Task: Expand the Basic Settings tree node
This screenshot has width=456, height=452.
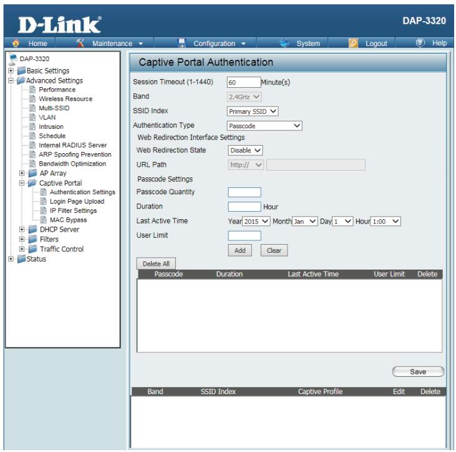Action: 11,70
